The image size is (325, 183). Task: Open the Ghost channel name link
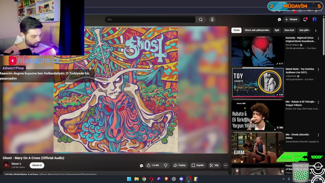coord(15,164)
